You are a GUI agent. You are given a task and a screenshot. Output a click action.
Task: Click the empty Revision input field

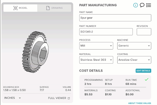coord(144,32)
